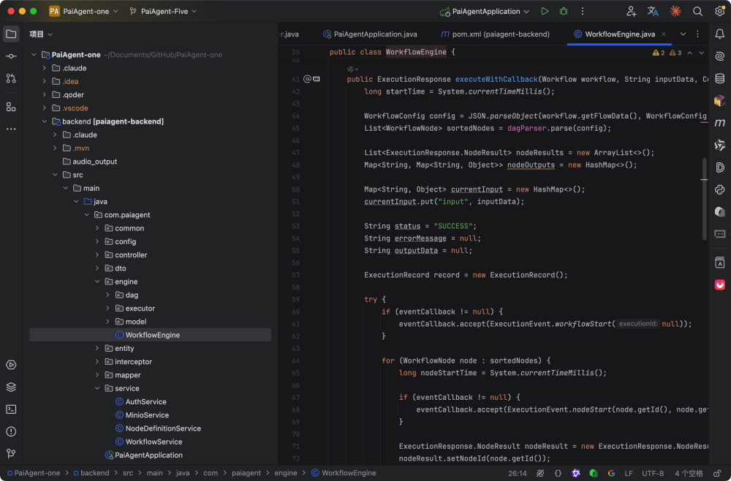Run PaiAgentApplication with the green play icon
The height and width of the screenshot is (481, 731).
pyautogui.click(x=545, y=12)
